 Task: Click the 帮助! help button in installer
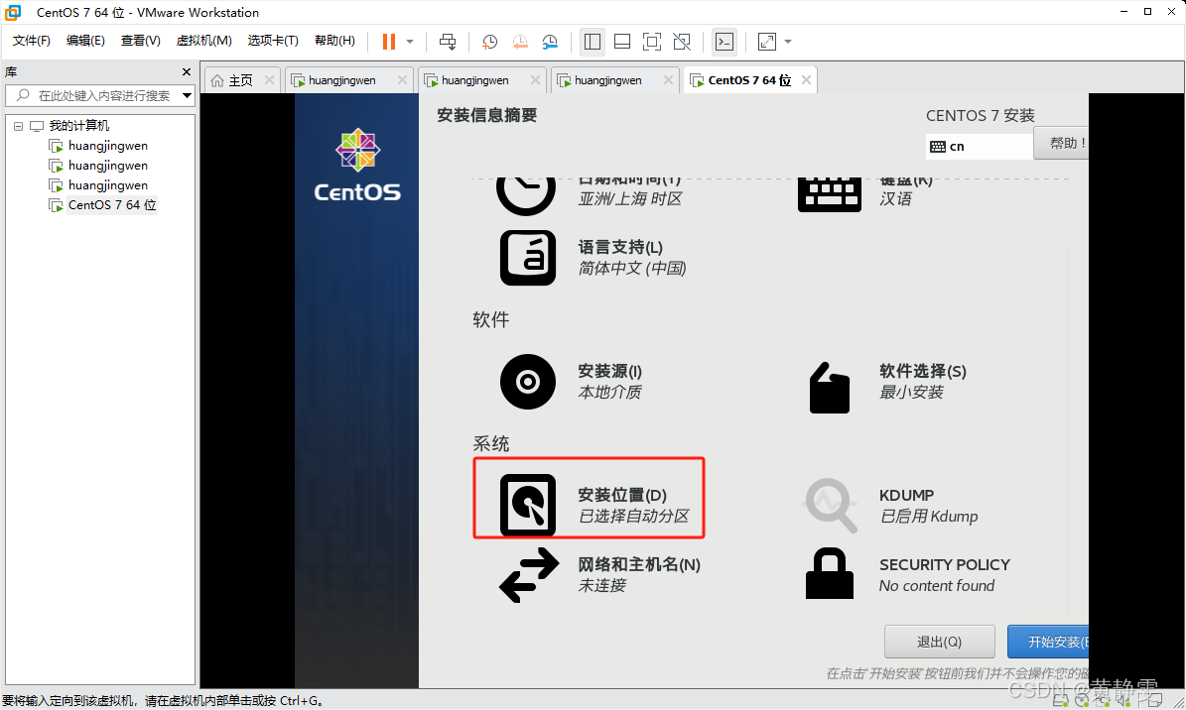tap(1061, 143)
